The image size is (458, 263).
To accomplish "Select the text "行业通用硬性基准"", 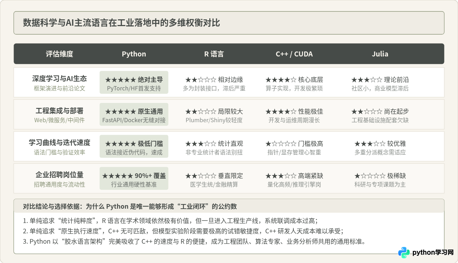I will pyautogui.click(x=134, y=185).
